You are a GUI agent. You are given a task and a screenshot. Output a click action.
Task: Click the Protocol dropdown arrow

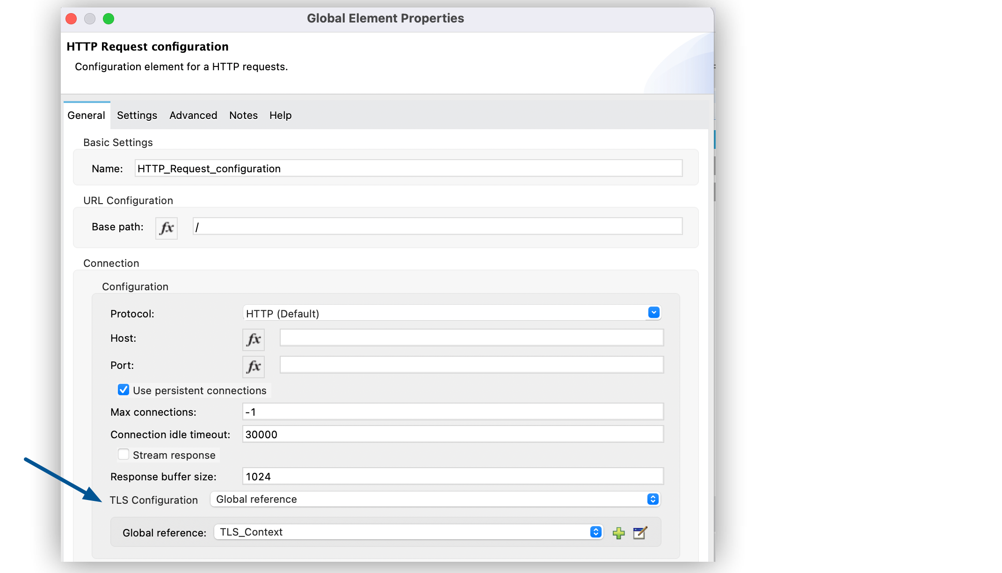[x=654, y=313]
